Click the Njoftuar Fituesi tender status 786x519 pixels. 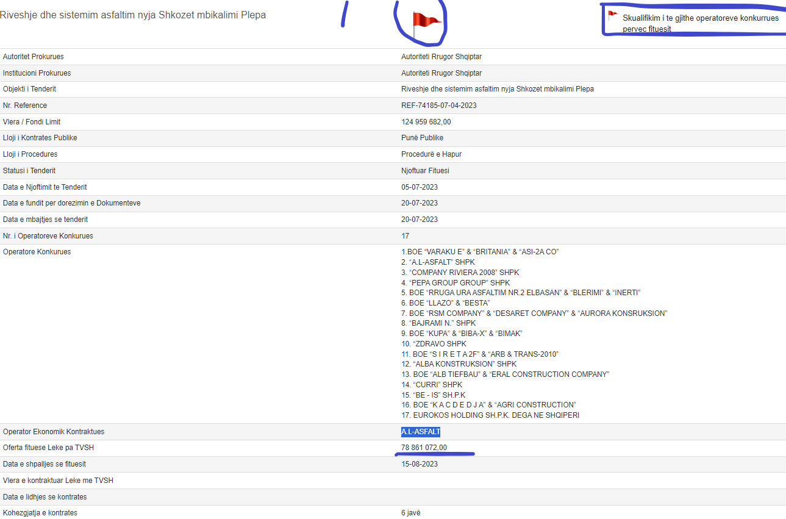[425, 171]
